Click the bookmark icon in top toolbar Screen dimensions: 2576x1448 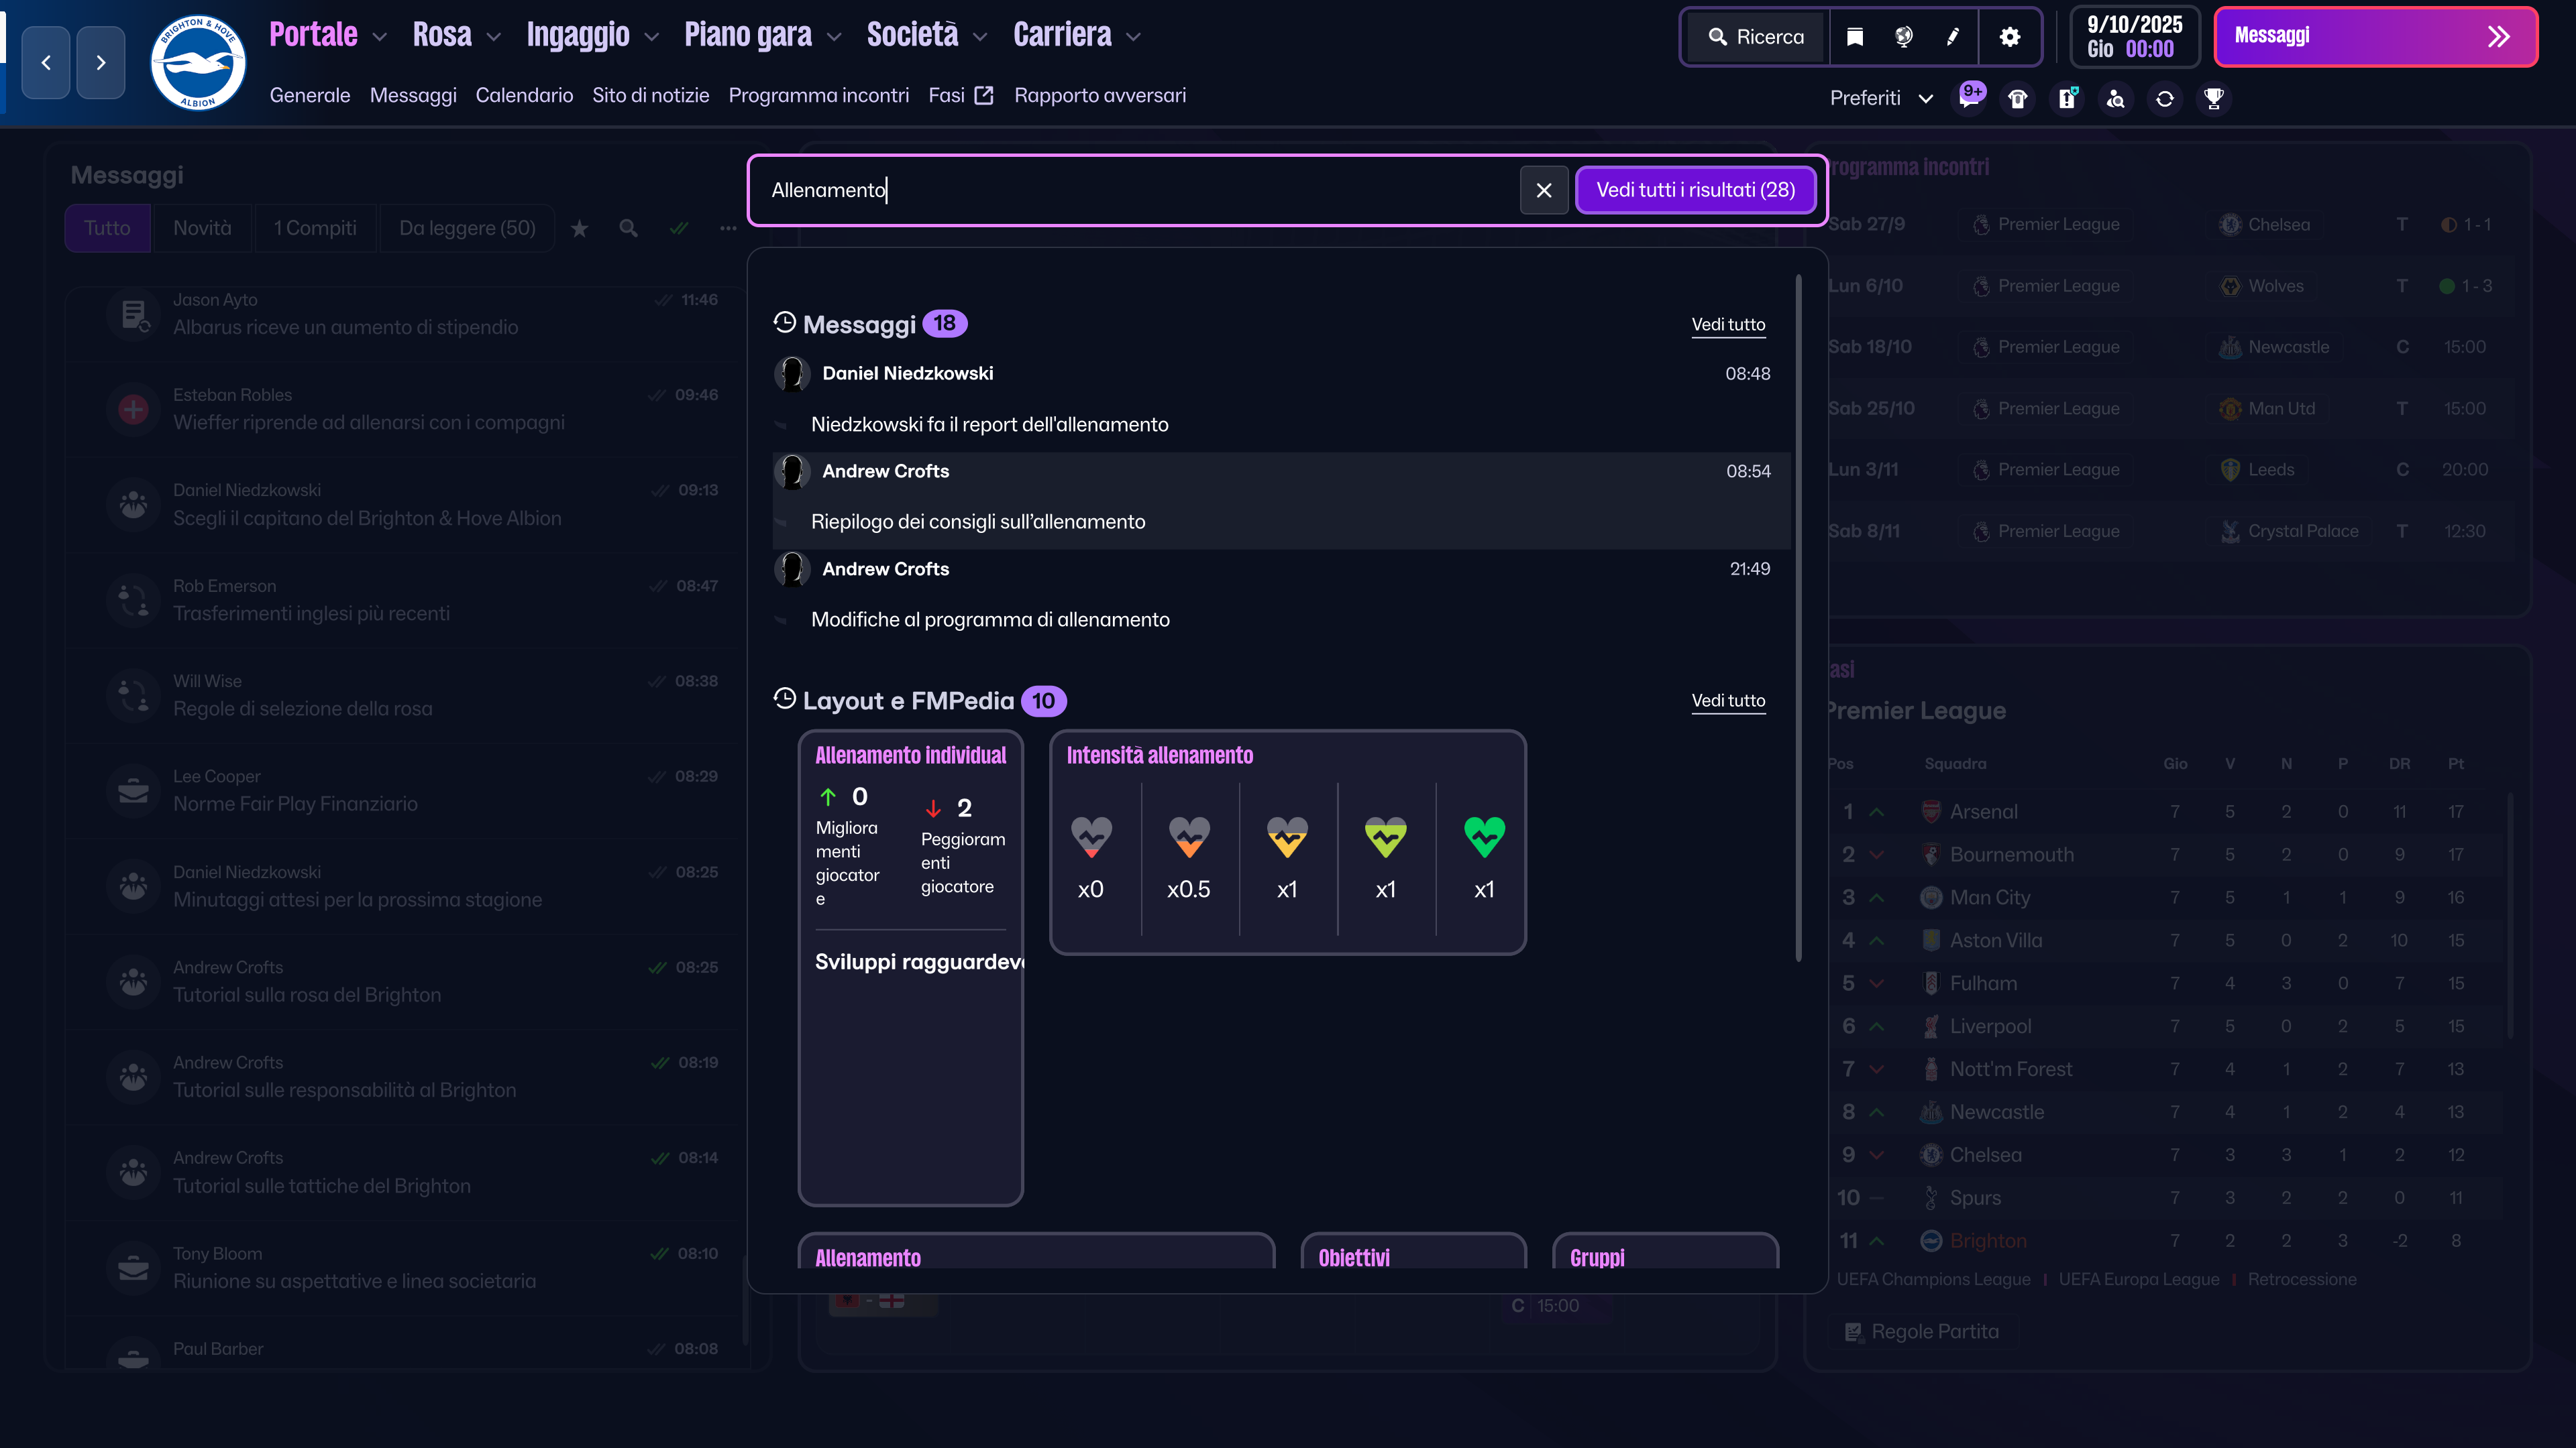click(1854, 37)
